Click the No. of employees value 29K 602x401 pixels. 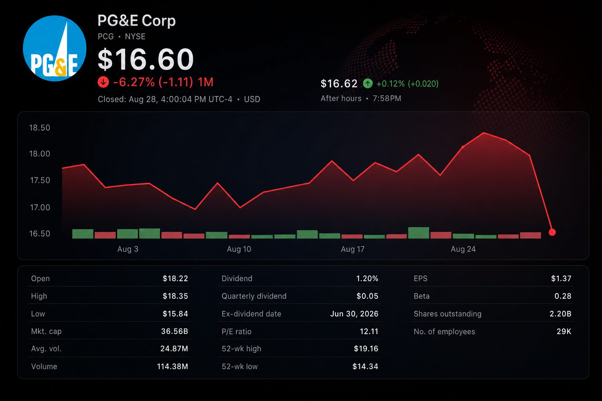pos(564,331)
